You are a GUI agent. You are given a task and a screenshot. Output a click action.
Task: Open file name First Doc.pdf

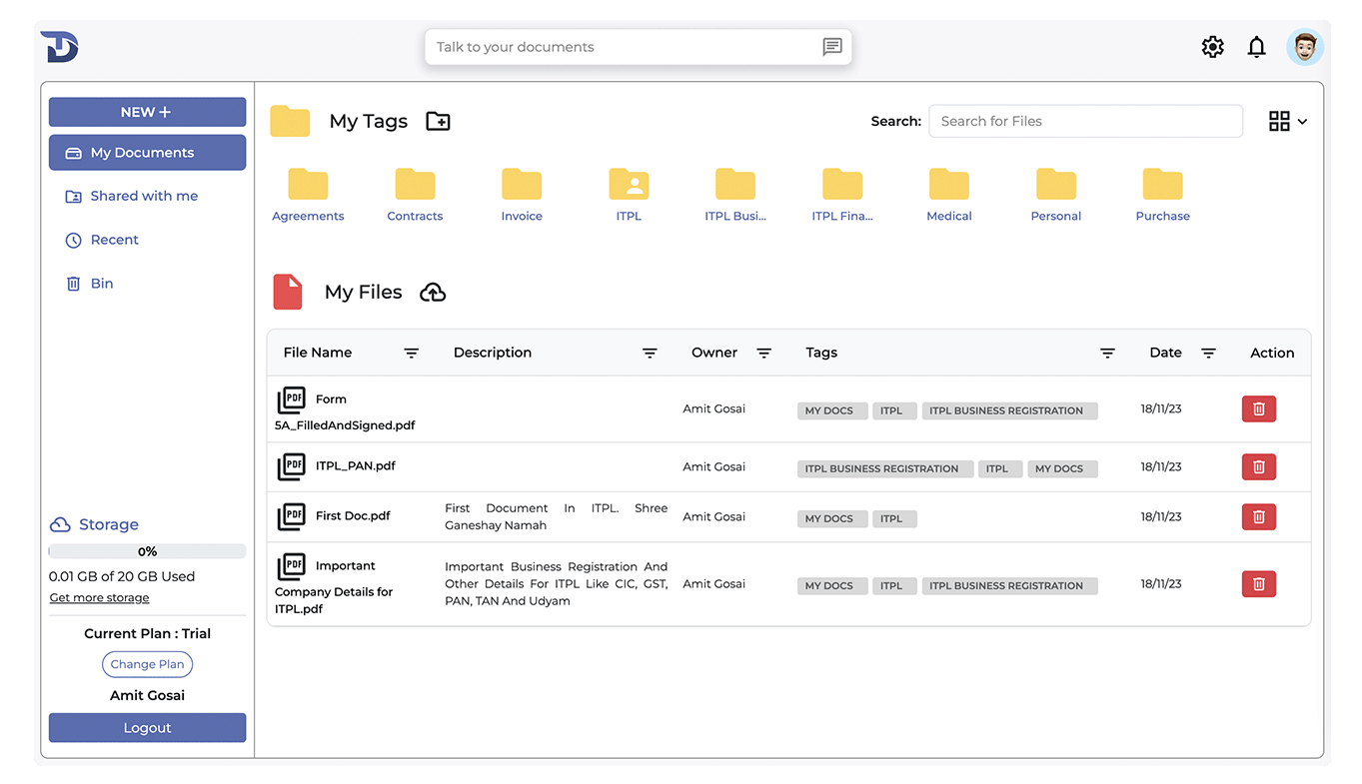coord(353,516)
